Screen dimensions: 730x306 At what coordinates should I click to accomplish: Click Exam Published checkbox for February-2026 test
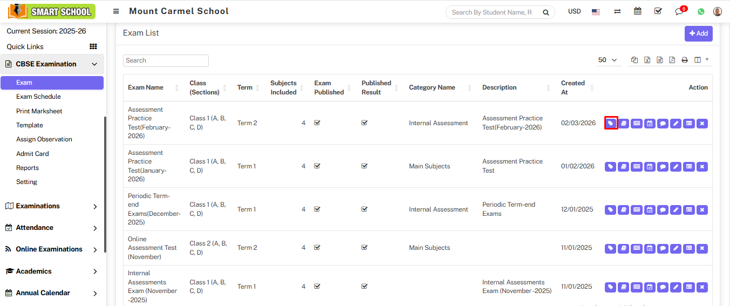(317, 123)
